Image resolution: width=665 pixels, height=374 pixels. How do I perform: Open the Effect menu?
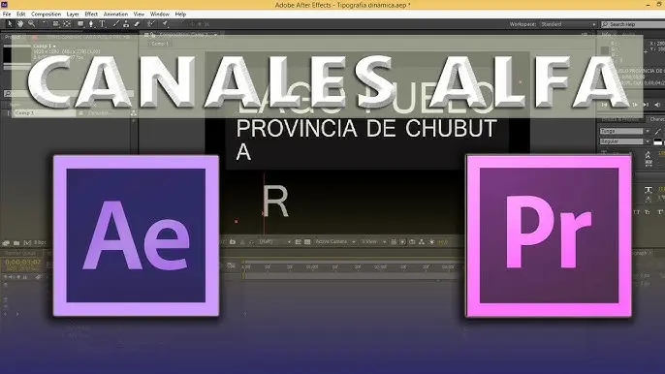pyautogui.click(x=91, y=14)
